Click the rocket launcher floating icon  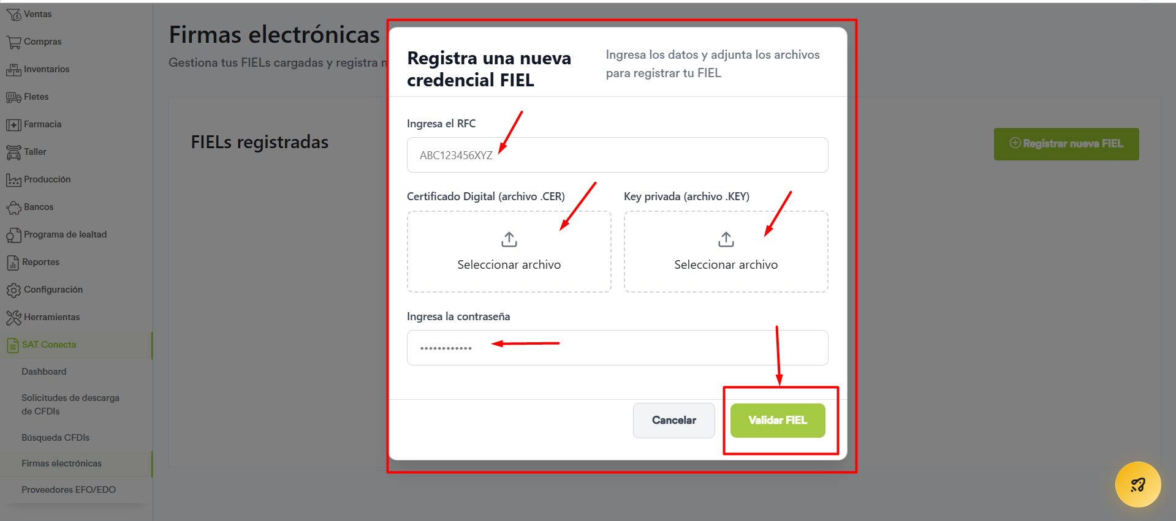(x=1138, y=484)
